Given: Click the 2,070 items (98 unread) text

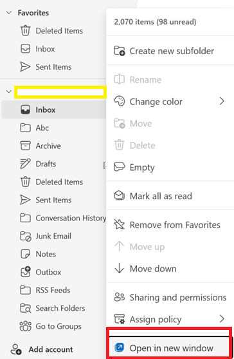Looking at the screenshot, I should (155, 22).
